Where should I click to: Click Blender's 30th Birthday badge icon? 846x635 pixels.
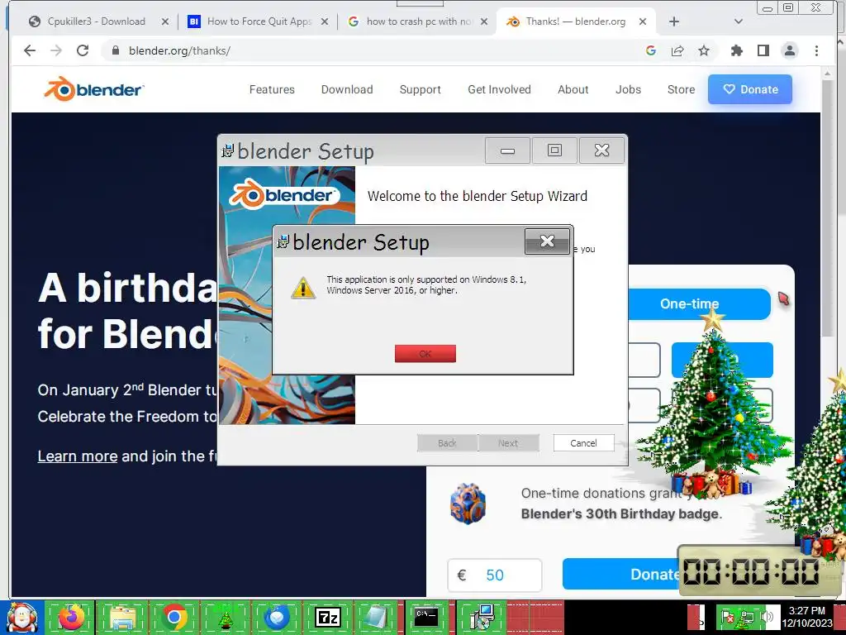point(468,504)
